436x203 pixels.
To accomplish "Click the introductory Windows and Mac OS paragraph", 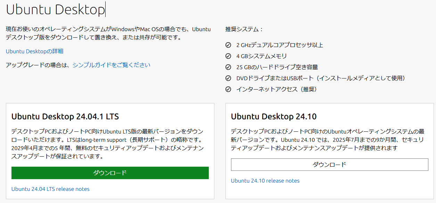I will point(108,33).
